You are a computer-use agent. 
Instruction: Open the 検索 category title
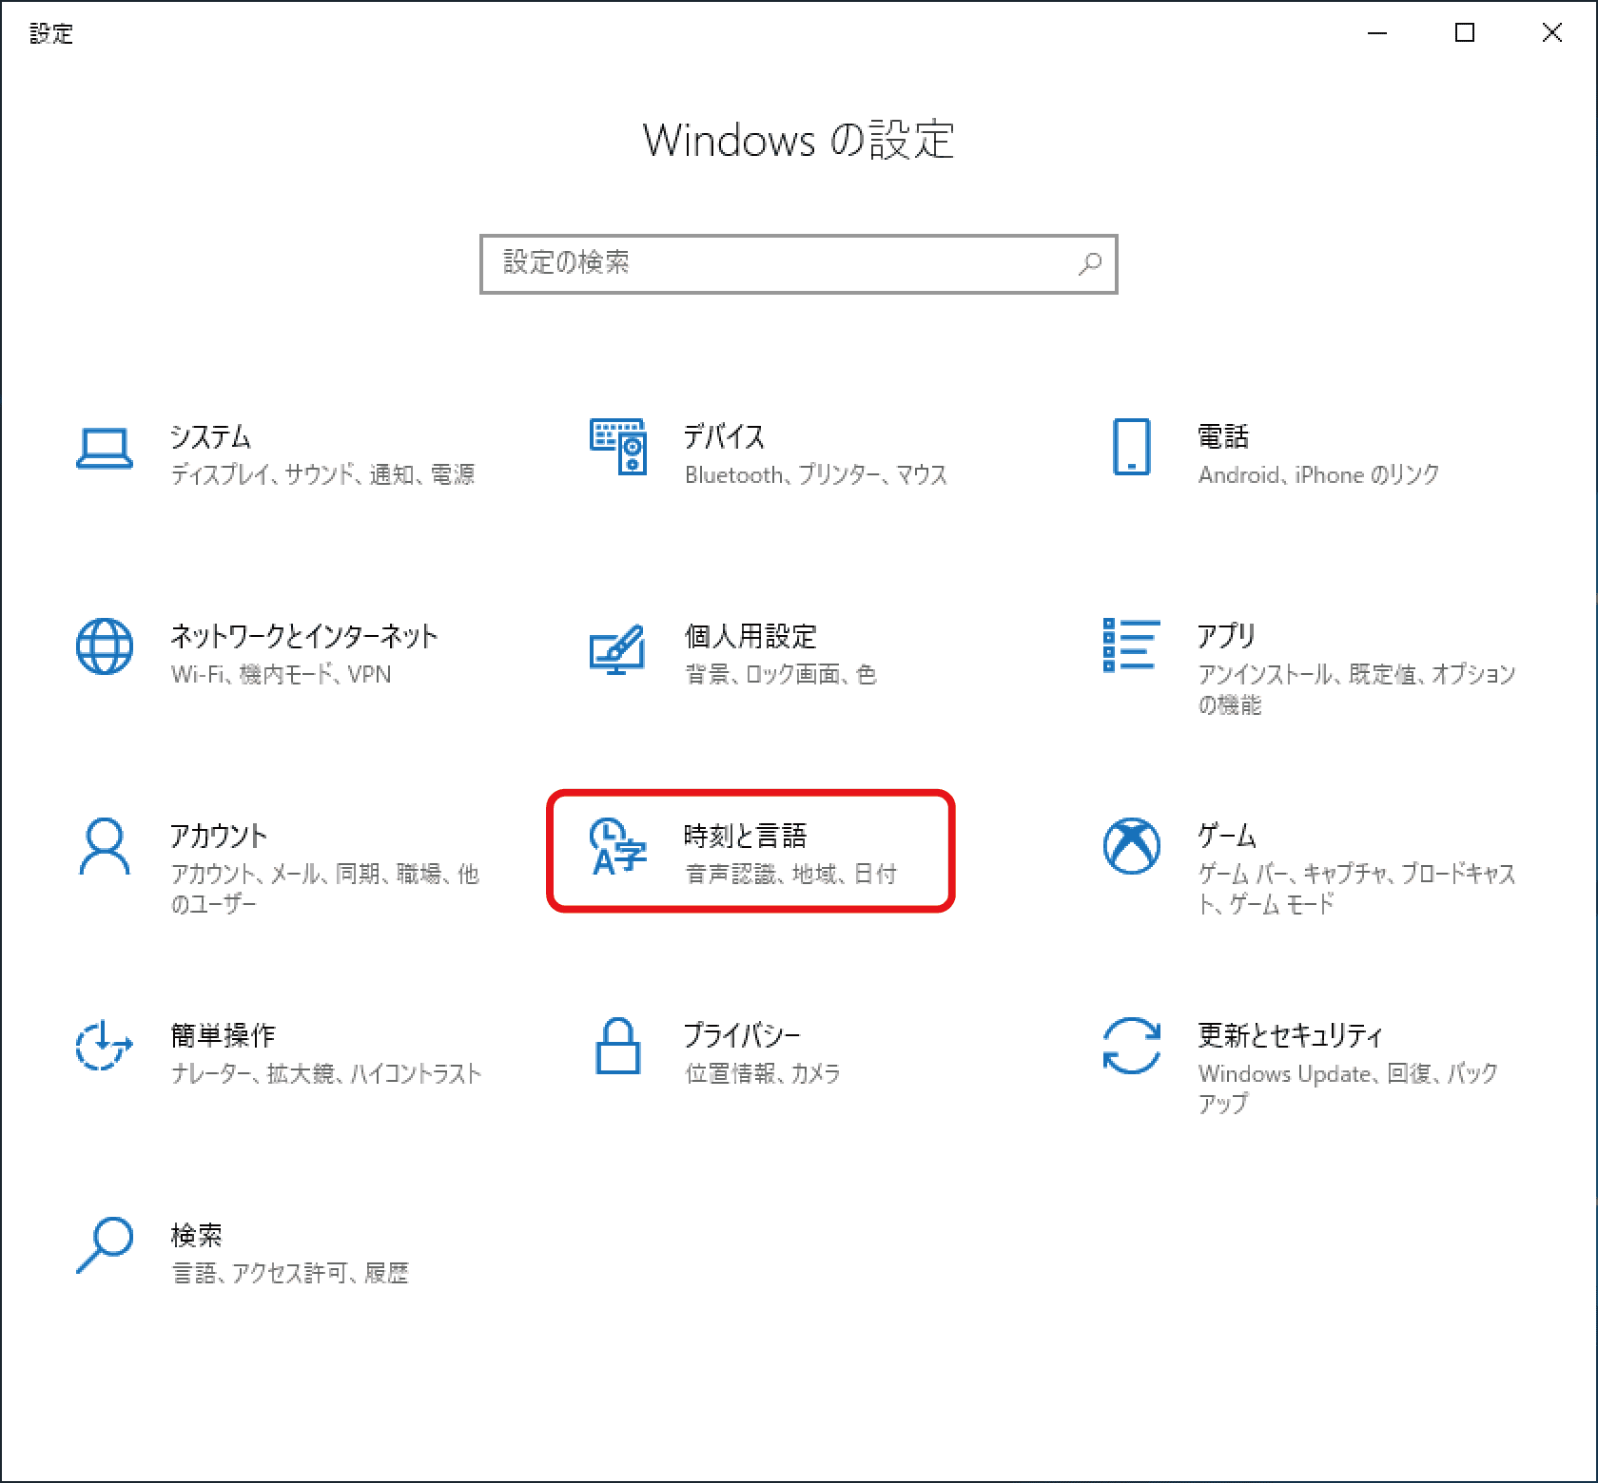coord(197,1236)
